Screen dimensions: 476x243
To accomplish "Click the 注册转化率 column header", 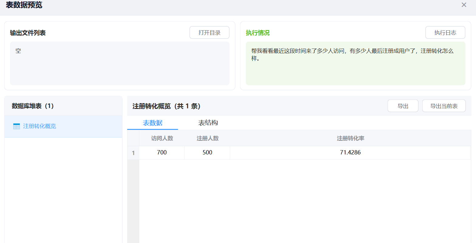I will click(x=350, y=138).
